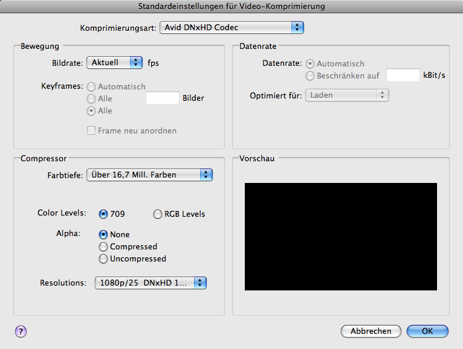Open the Komprimierungsart codec dropdown
The image size is (463, 349).
(x=231, y=28)
